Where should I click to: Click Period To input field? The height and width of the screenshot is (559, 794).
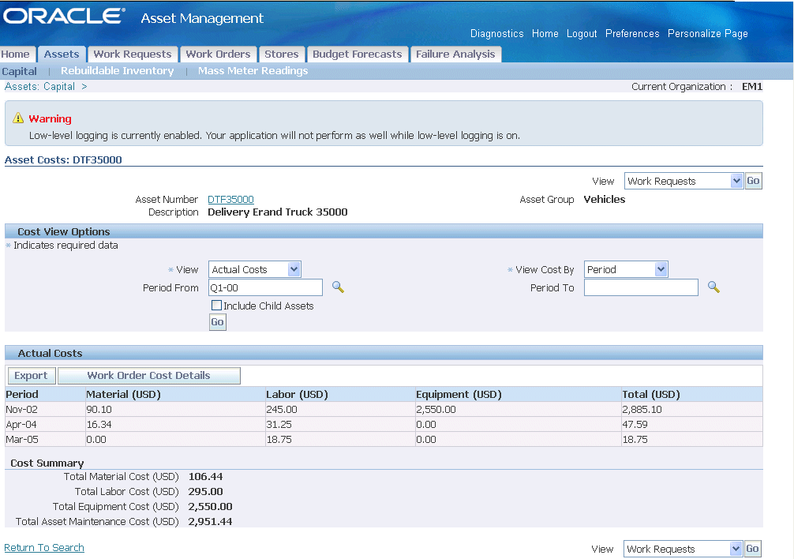pyautogui.click(x=641, y=287)
